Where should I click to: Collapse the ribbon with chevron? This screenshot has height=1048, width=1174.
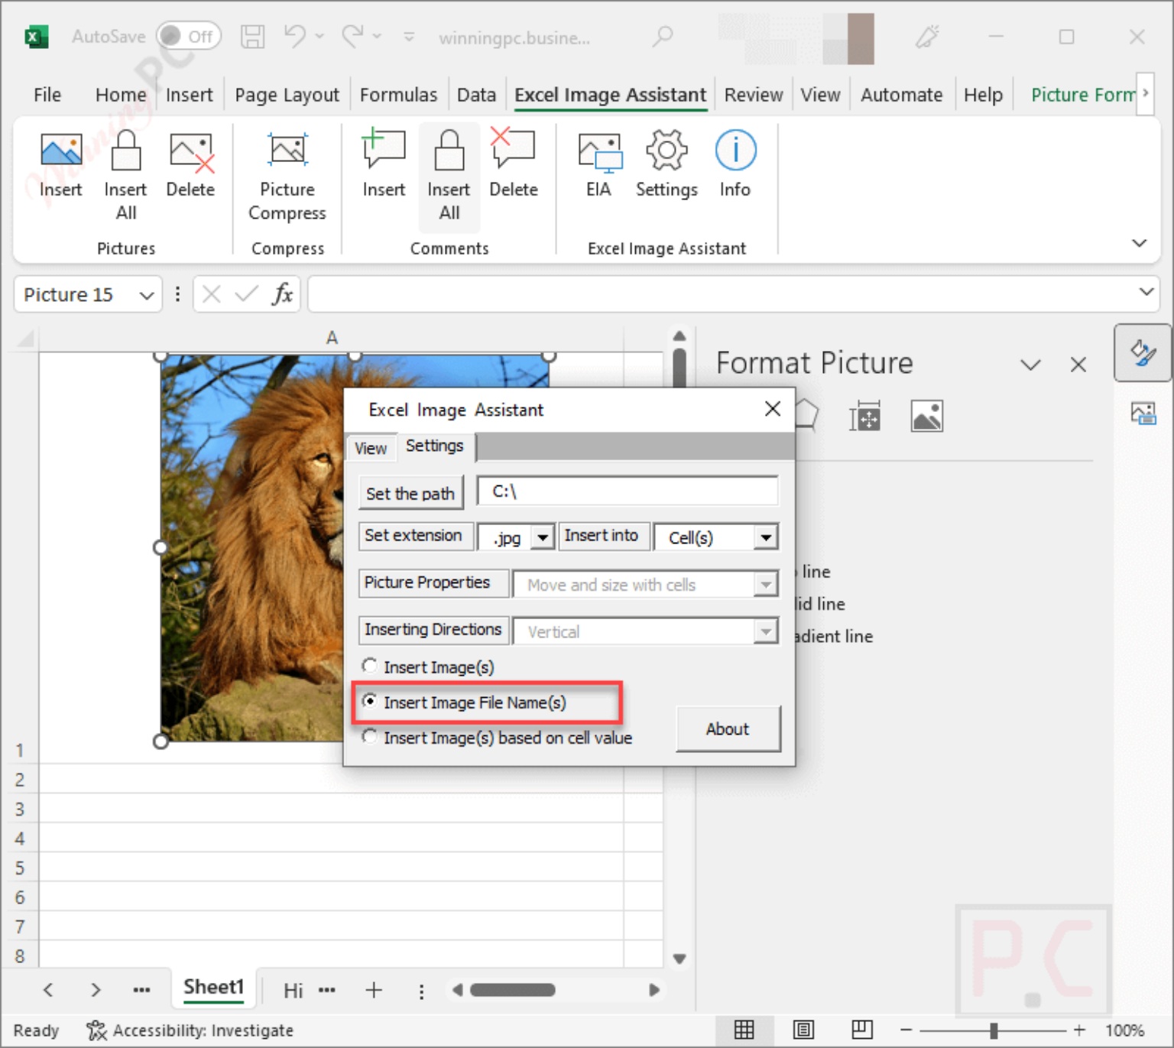(x=1139, y=243)
